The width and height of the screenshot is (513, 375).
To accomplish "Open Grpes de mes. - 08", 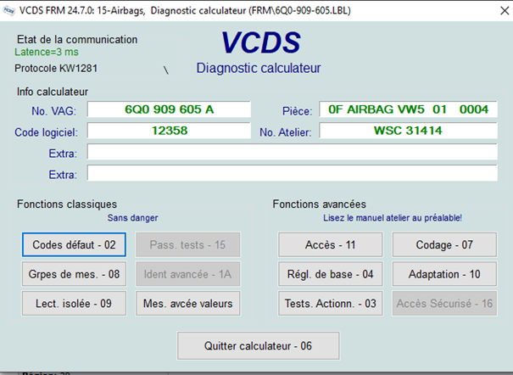I will click(x=74, y=274).
